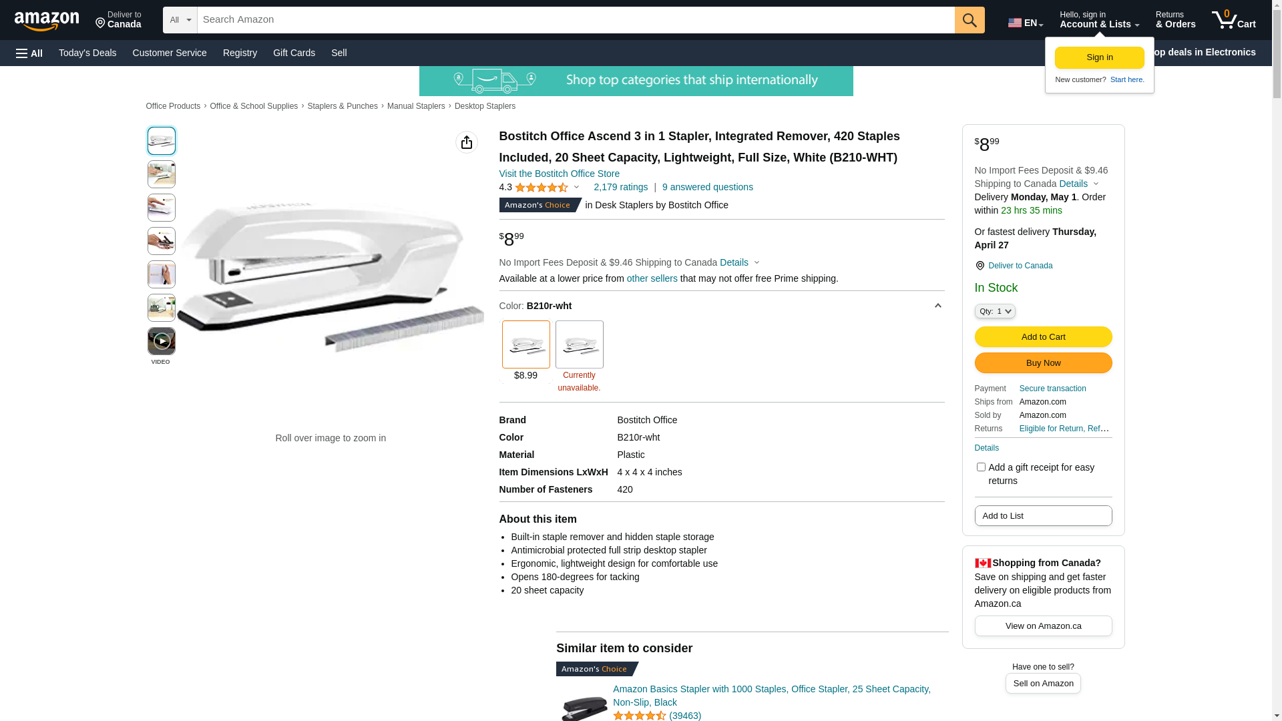1282x721 pixels.
Task: Open Today's Deals menu item
Action: (87, 53)
